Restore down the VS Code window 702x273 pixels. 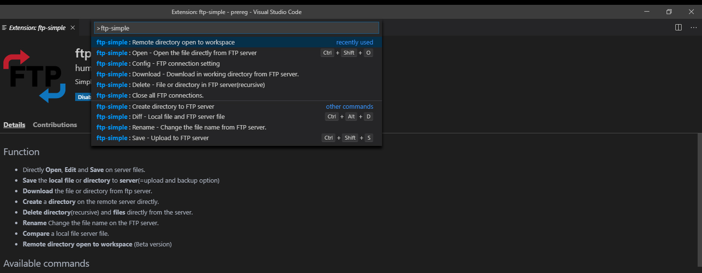(x=669, y=12)
